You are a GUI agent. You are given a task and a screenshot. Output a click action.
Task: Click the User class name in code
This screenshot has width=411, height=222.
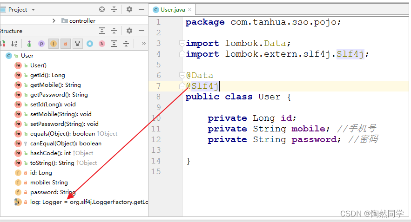coord(269,97)
